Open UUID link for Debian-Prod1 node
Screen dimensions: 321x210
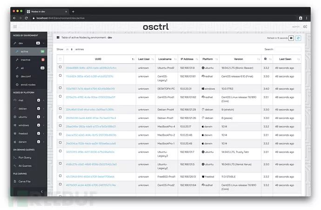(x=91, y=118)
